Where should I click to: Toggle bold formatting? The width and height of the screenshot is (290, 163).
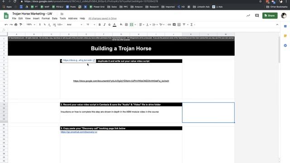point(100,24)
